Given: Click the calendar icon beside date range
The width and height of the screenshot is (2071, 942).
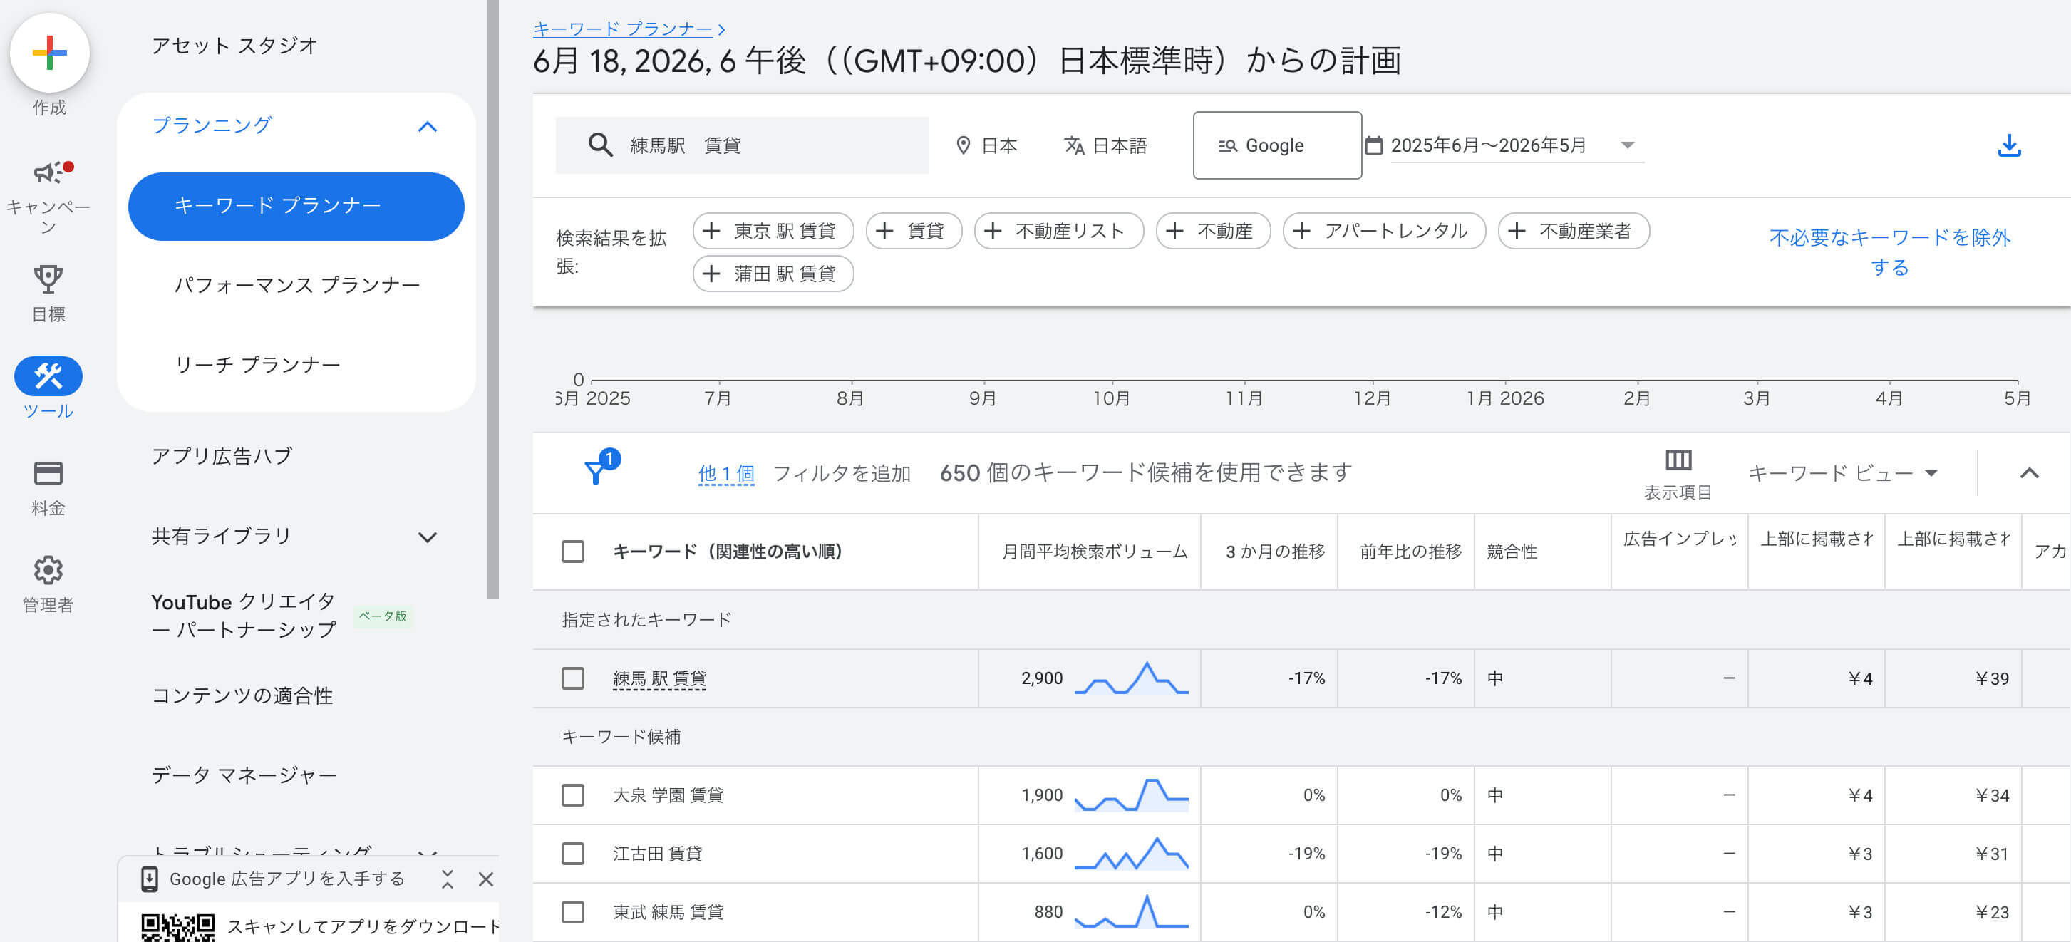Looking at the screenshot, I should click(x=1374, y=145).
